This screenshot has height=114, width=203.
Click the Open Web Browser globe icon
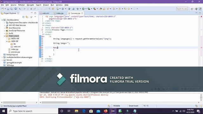(69, 9)
